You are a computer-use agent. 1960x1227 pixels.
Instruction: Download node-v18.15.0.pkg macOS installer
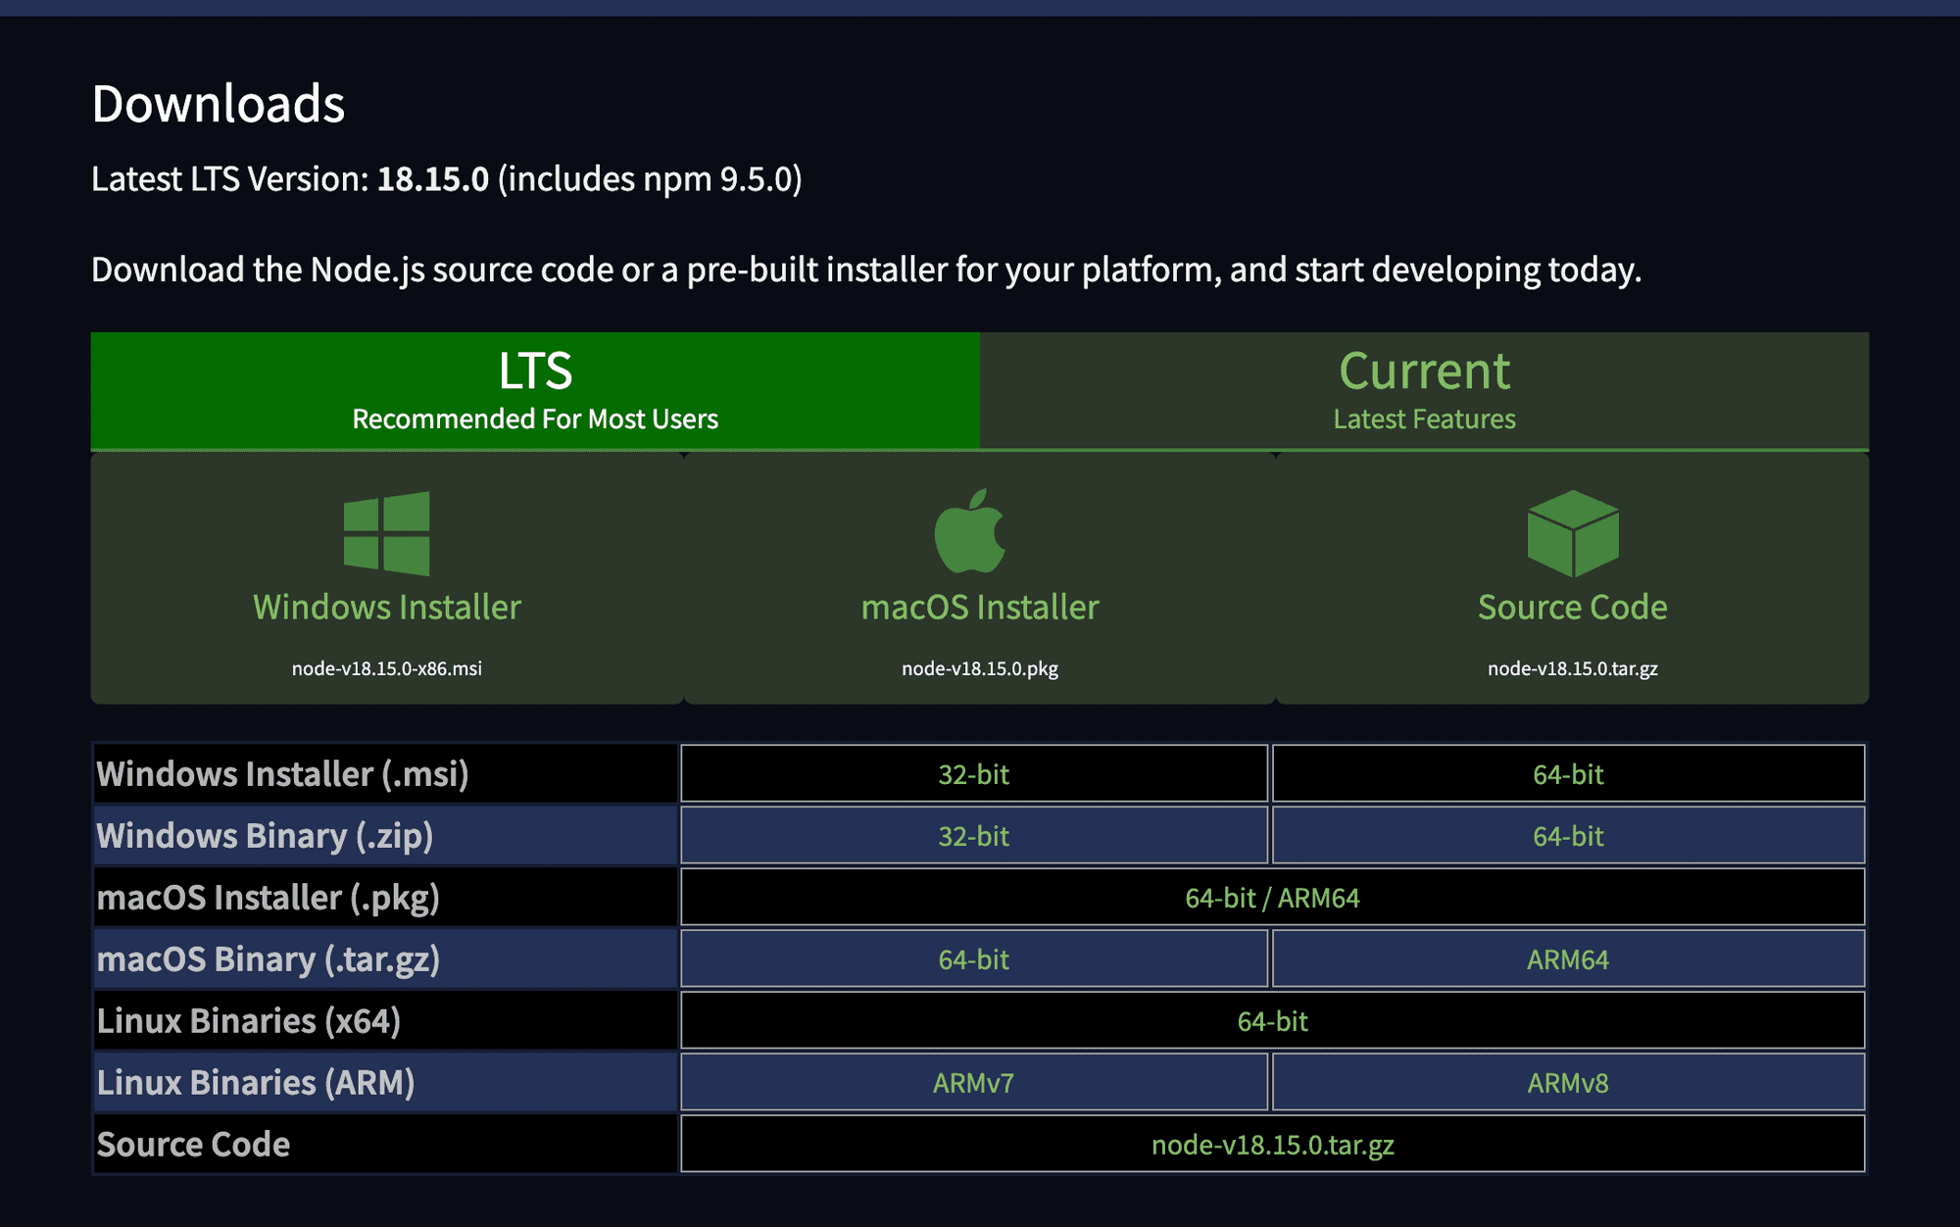point(979,668)
